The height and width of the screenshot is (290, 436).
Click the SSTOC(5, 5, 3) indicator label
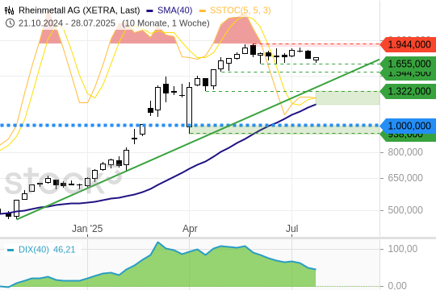pos(241,10)
